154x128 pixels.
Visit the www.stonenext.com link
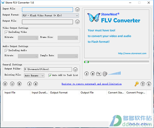click(132, 53)
